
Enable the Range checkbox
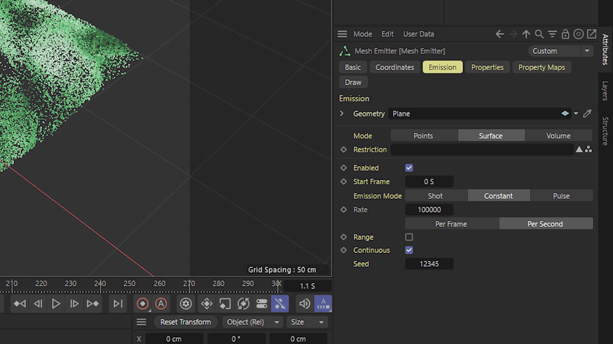pos(409,237)
